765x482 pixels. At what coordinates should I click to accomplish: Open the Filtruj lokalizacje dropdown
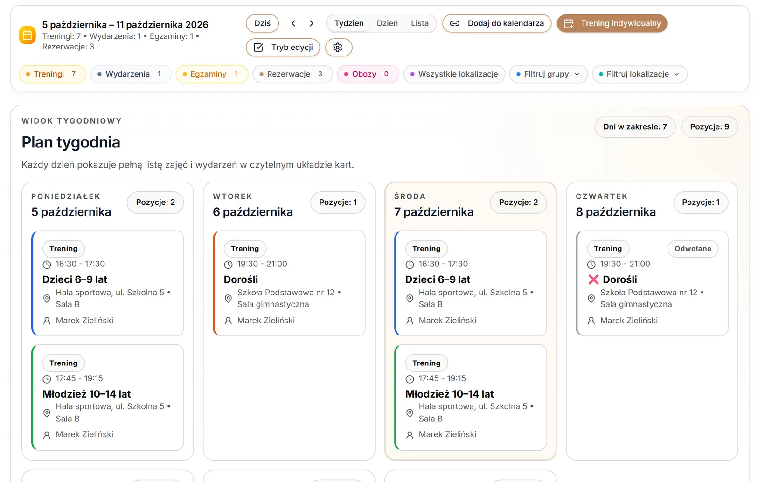pyautogui.click(x=640, y=74)
